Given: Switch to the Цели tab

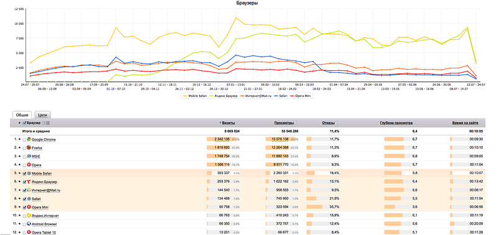Looking at the screenshot, I should 42,115.
